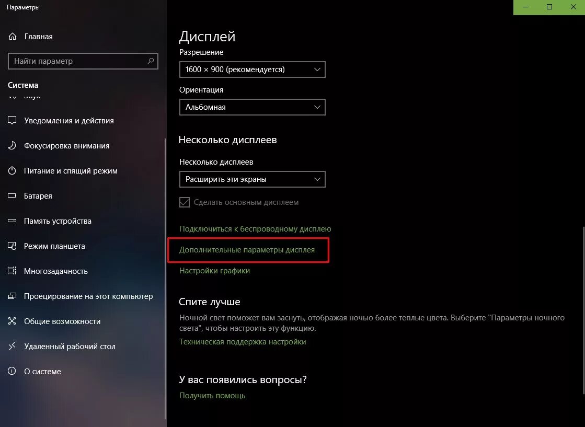Click the magnifier icon in search box

(x=151, y=61)
